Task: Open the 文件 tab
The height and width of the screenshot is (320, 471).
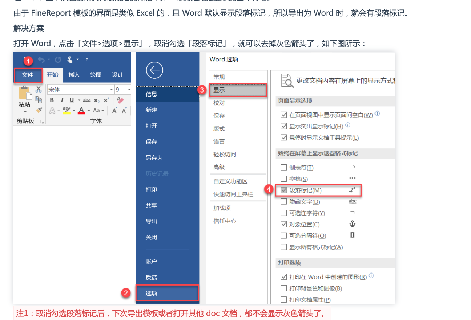Action: tap(28, 75)
